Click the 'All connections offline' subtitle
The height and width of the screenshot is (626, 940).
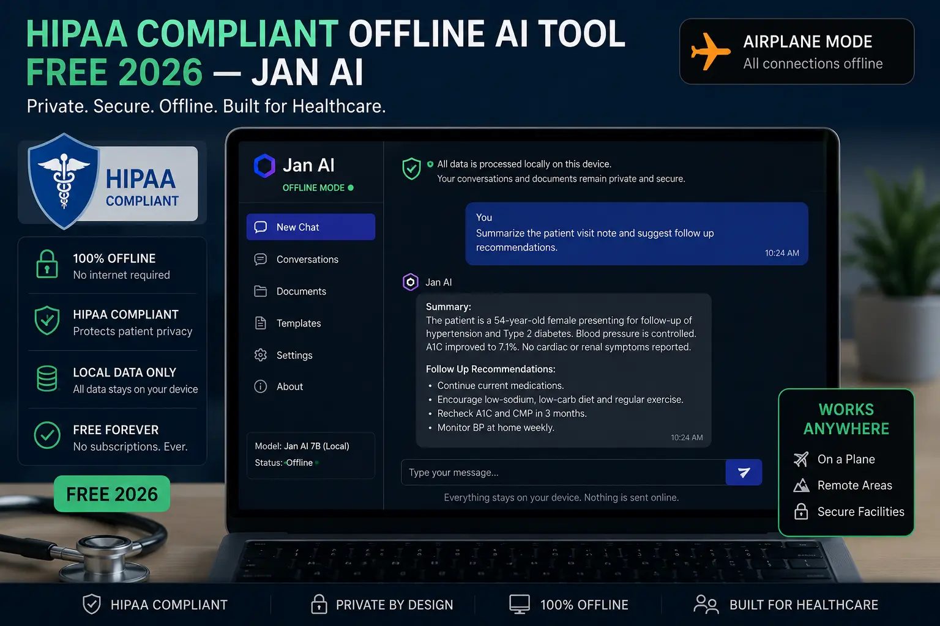coord(813,64)
